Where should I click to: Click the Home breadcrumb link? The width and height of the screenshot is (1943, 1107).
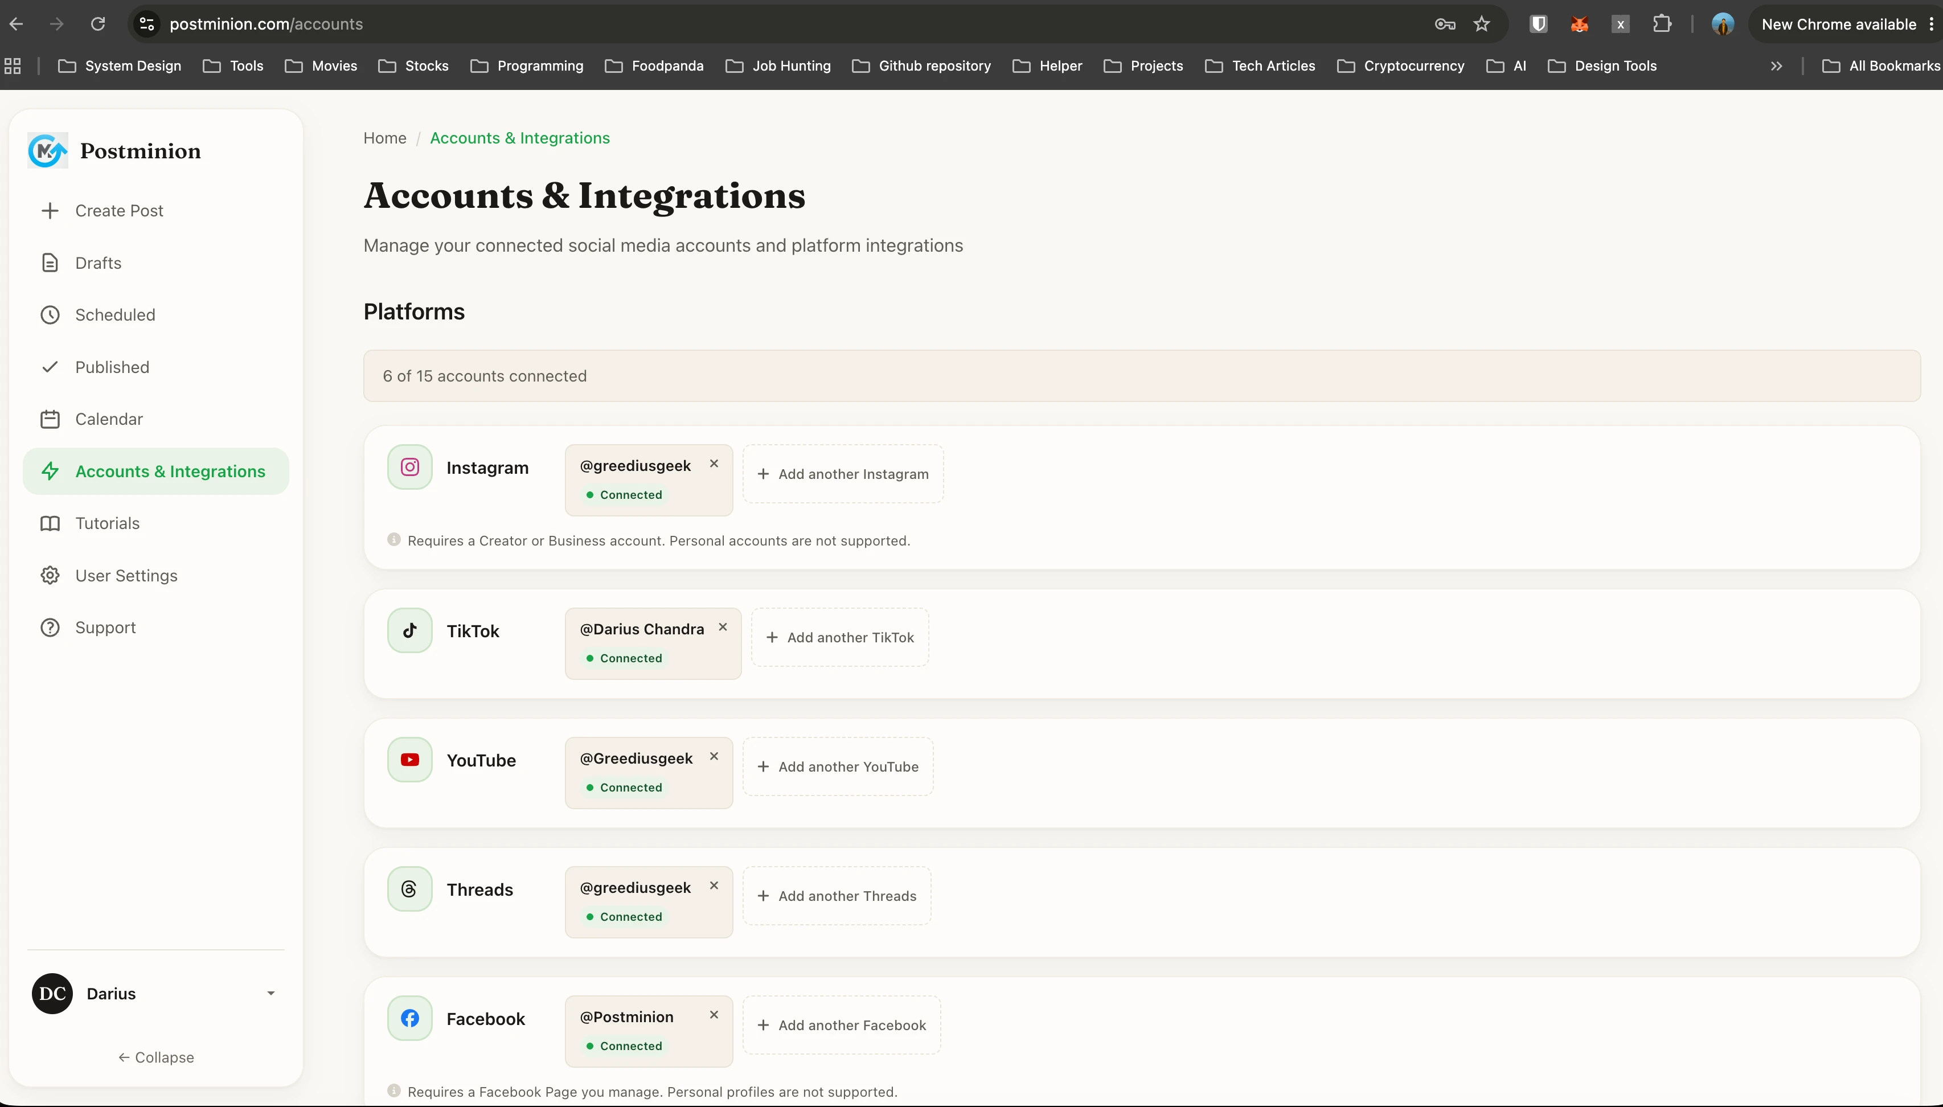pyautogui.click(x=384, y=138)
